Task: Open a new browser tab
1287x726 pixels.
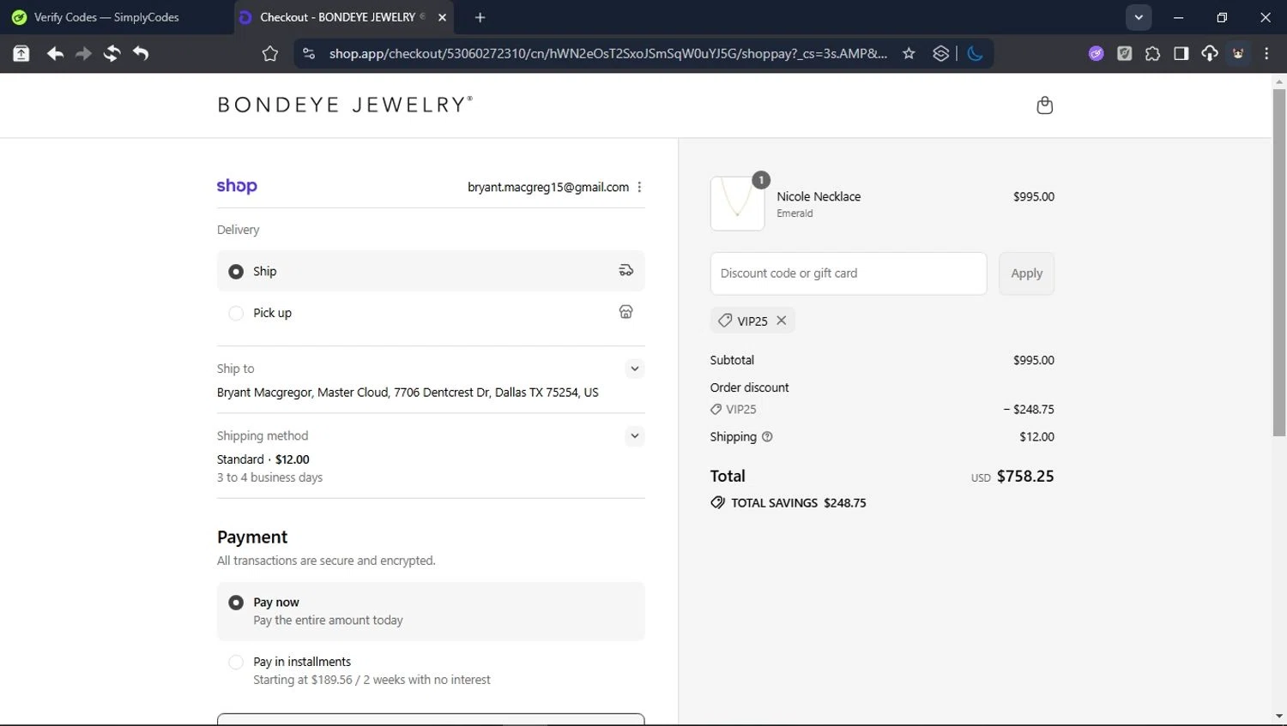Action: point(480,17)
